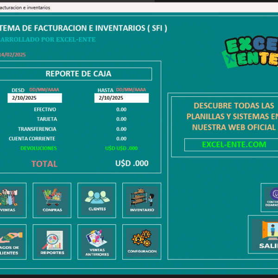The image size is (278, 278).
Task: Click the Efectivo amount value
Action: pyautogui.click(x=121, y=109)
